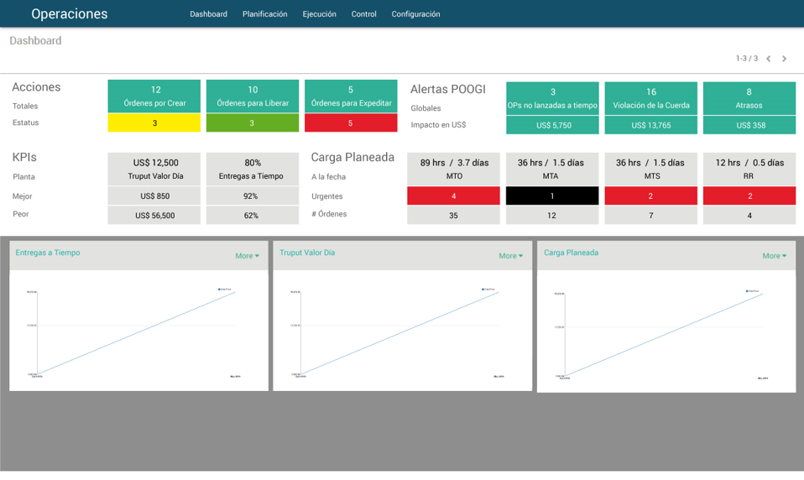The image size is (804, 480).
Task: Open the Control menu
Action: tap(363, 13)
